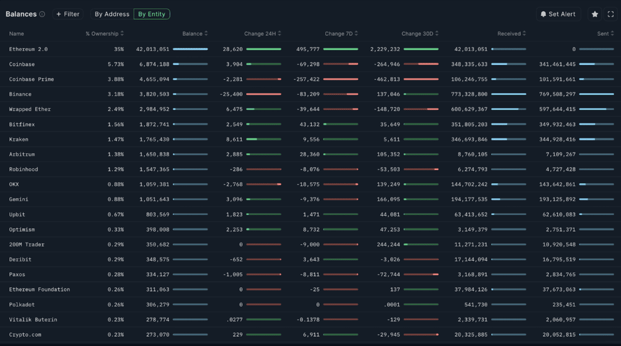The height and width of the screenshot is (346, 621).
Task: Select the Crypto.com entity name
Action: [x=25, y=335]
